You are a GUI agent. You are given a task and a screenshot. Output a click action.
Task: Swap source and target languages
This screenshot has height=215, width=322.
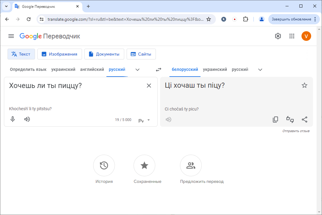click(x=159, y=70)
